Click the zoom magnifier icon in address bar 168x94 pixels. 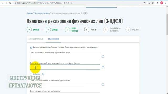149,3
